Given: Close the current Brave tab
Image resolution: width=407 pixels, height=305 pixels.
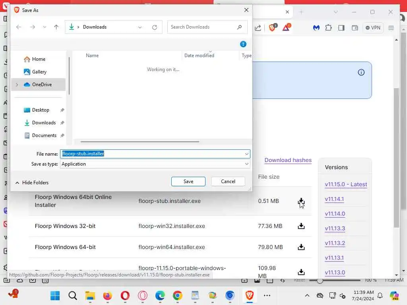Looking at the screenshot, I should pos(287,12).
